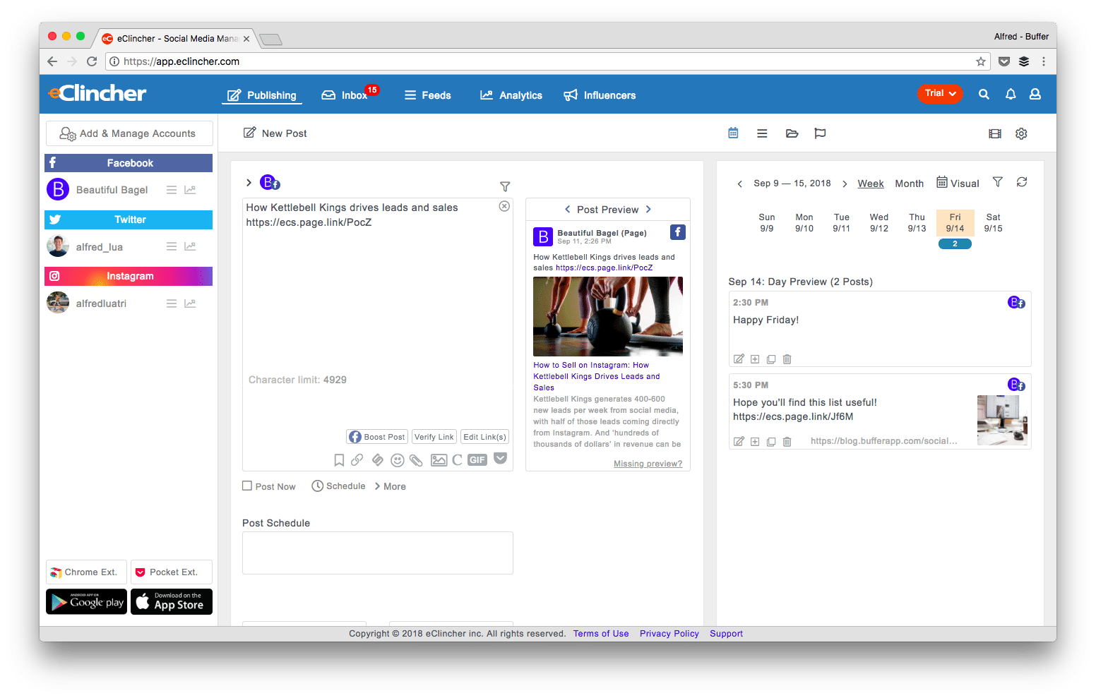Open the publishing settings gear icon

(1021, 133)
